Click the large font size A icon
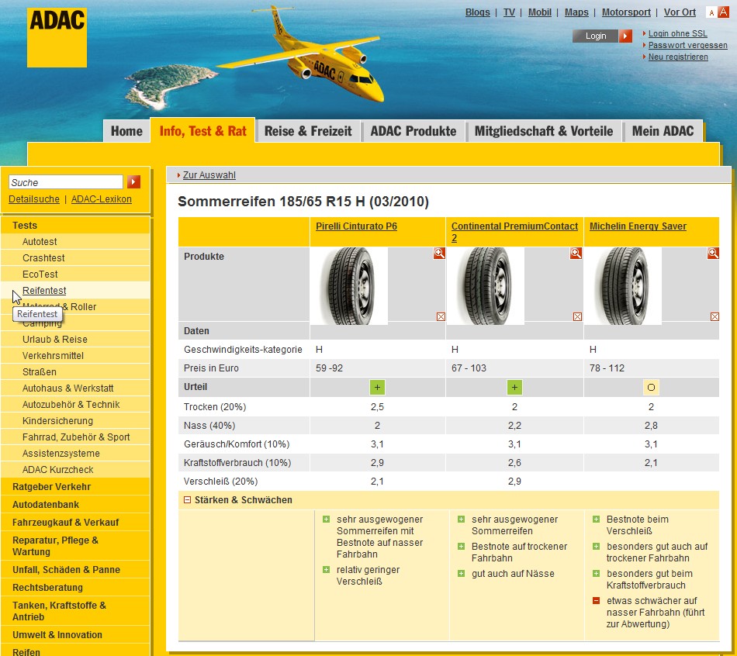Viewport: 737px width, 656px height. tap(723, 12)
